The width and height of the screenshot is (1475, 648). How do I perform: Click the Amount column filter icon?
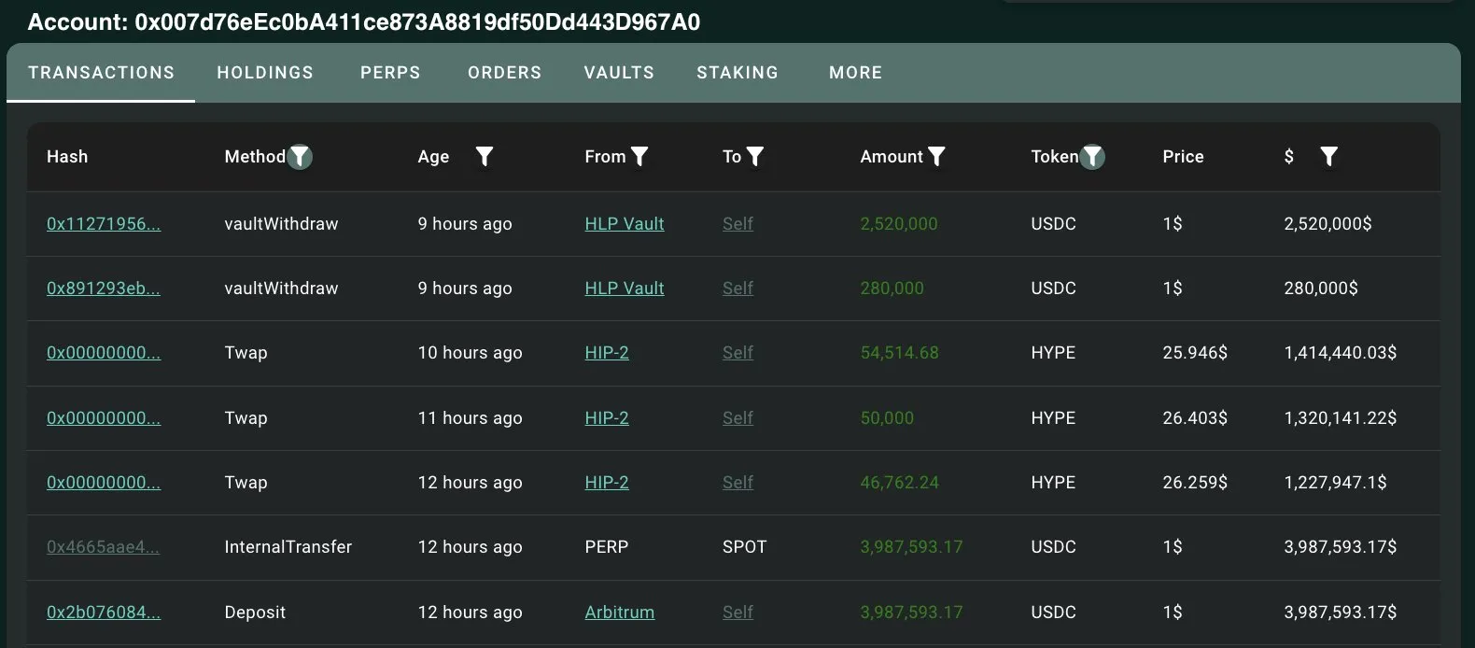(936, 157)
